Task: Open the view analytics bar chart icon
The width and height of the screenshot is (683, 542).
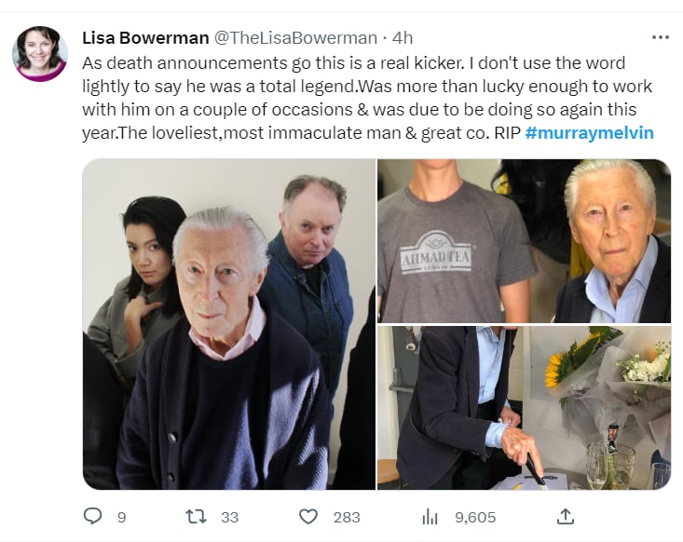Action: coord(430,516)
